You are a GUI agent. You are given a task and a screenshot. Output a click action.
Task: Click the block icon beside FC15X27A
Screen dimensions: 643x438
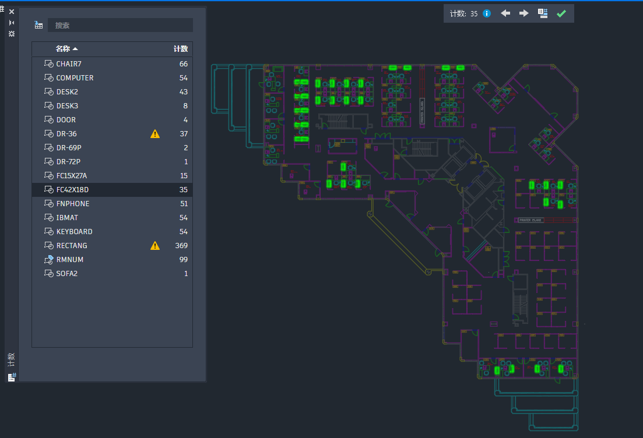click(x=49, y=175)
